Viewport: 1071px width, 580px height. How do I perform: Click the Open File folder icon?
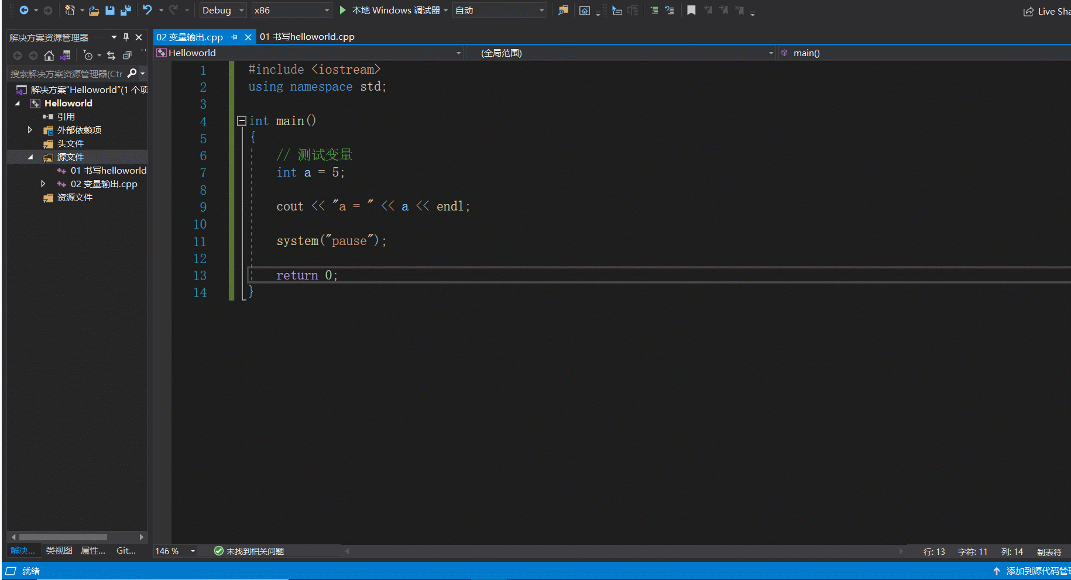(x=94, y=11)
